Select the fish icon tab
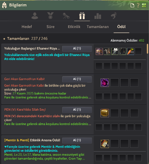Screen dimensions: 149x164 pos(114,16)
